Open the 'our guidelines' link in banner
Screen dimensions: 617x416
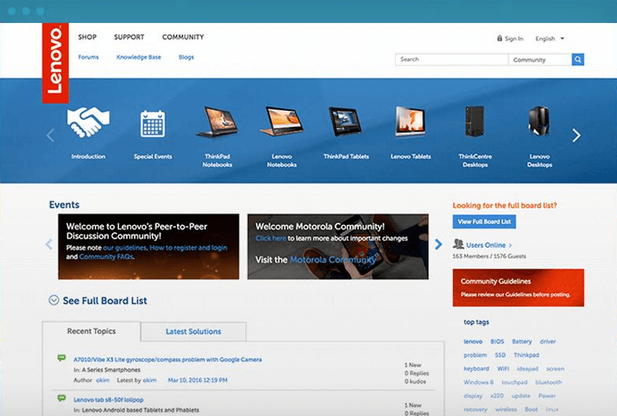tap(124, 248)
